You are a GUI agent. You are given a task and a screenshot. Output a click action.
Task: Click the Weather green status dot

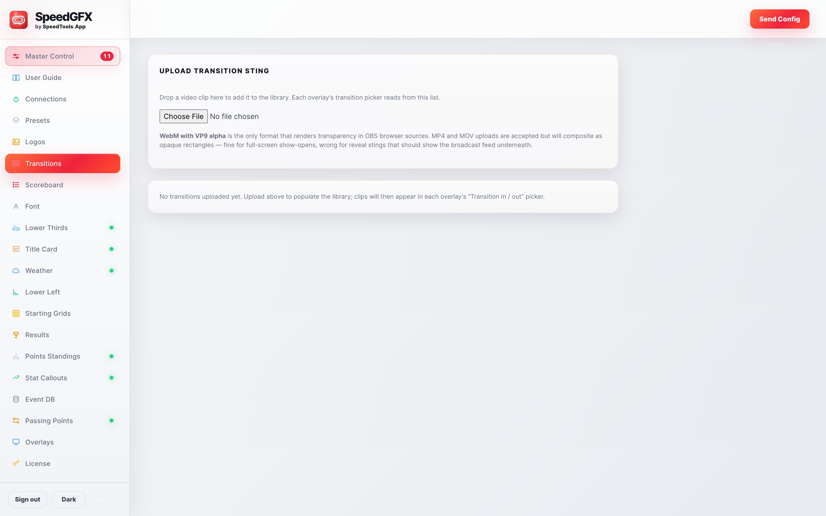(111, 271)
